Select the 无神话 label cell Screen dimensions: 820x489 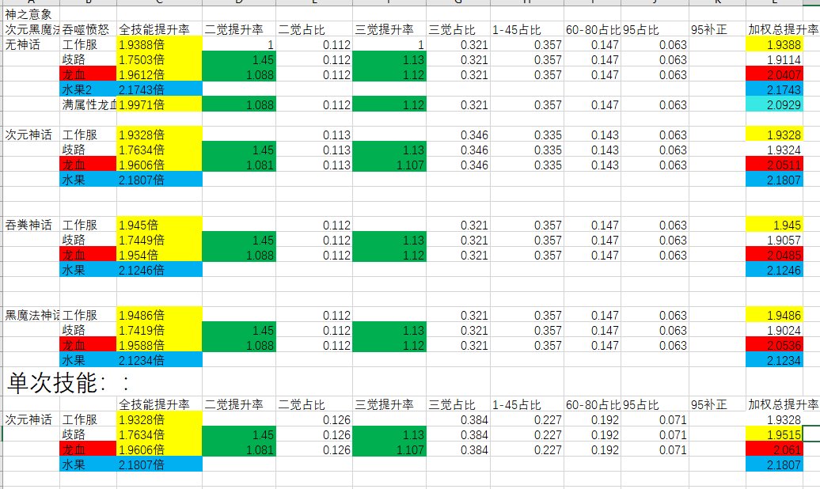tap(32, 44)
